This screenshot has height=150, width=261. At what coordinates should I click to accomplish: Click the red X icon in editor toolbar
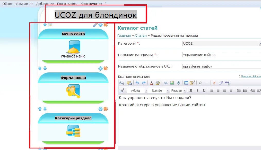(x=214, y=83)
